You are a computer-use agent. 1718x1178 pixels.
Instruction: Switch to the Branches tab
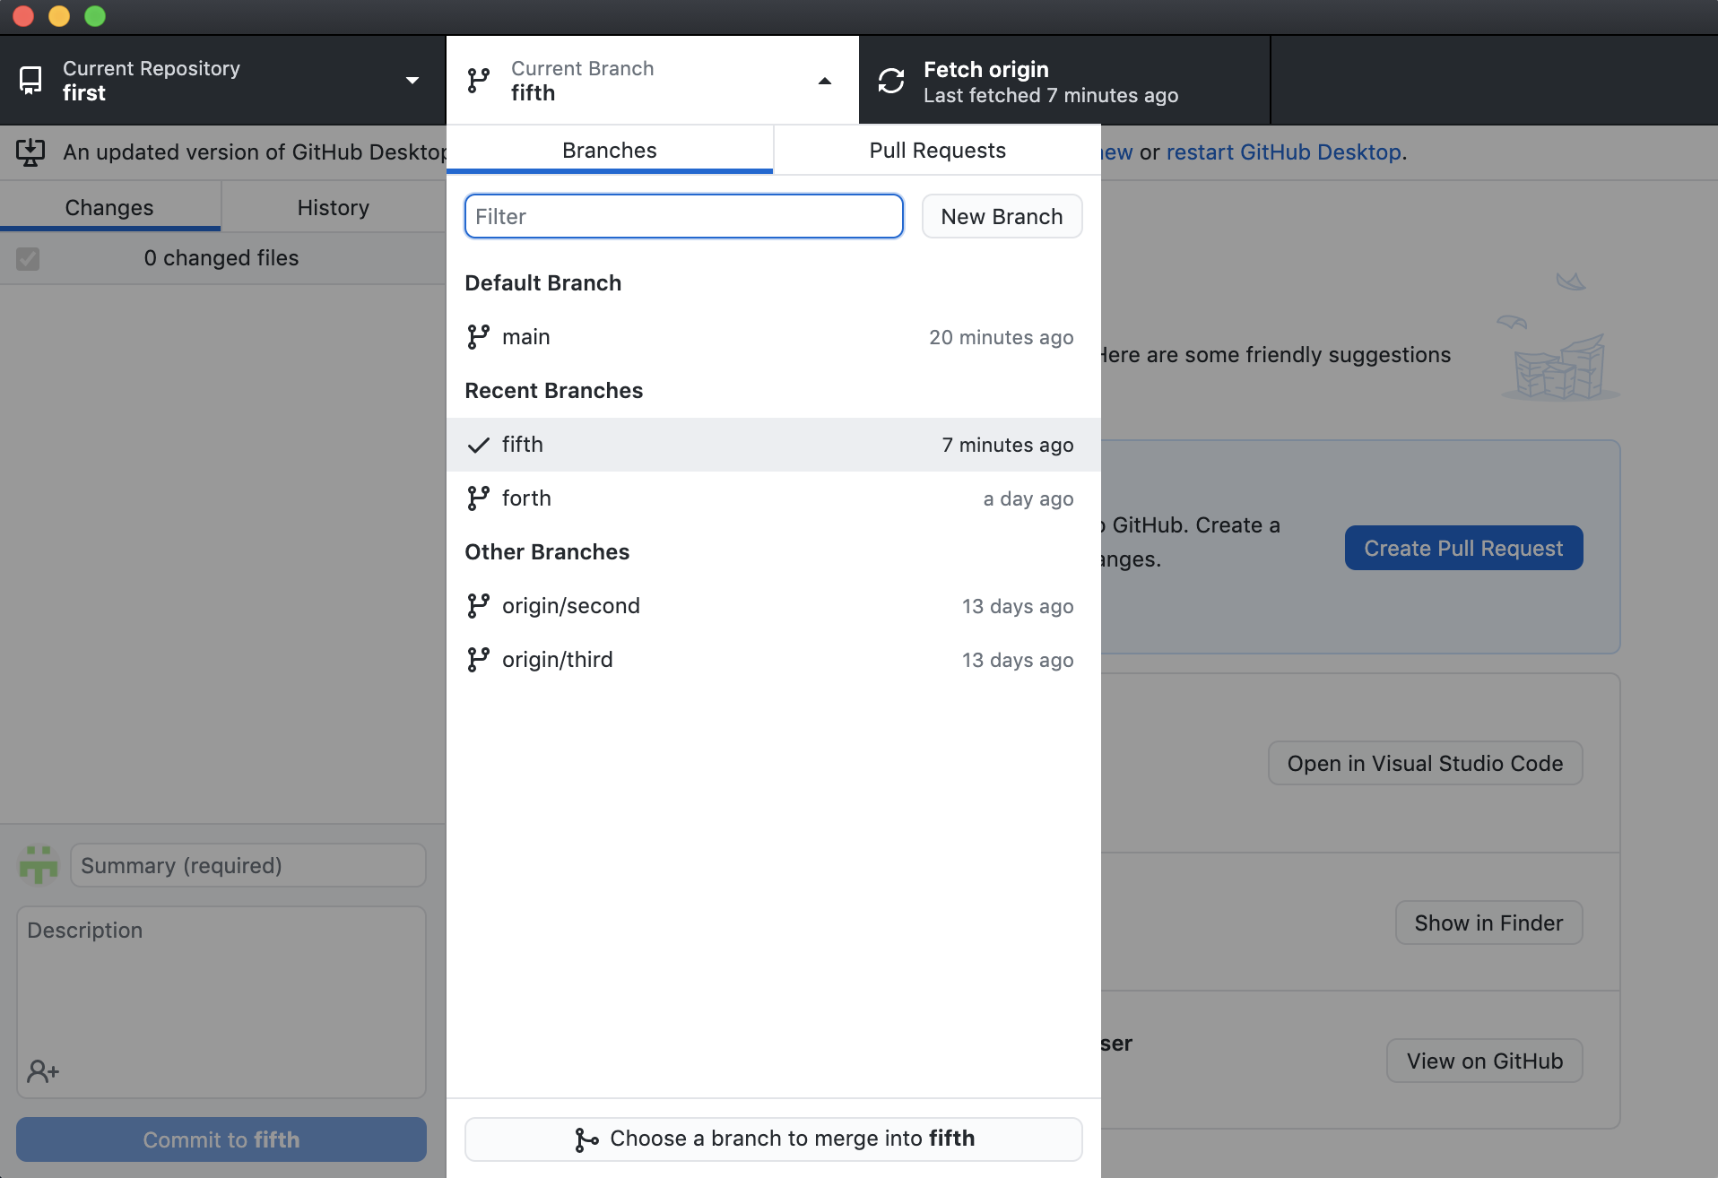pos(610,150)
